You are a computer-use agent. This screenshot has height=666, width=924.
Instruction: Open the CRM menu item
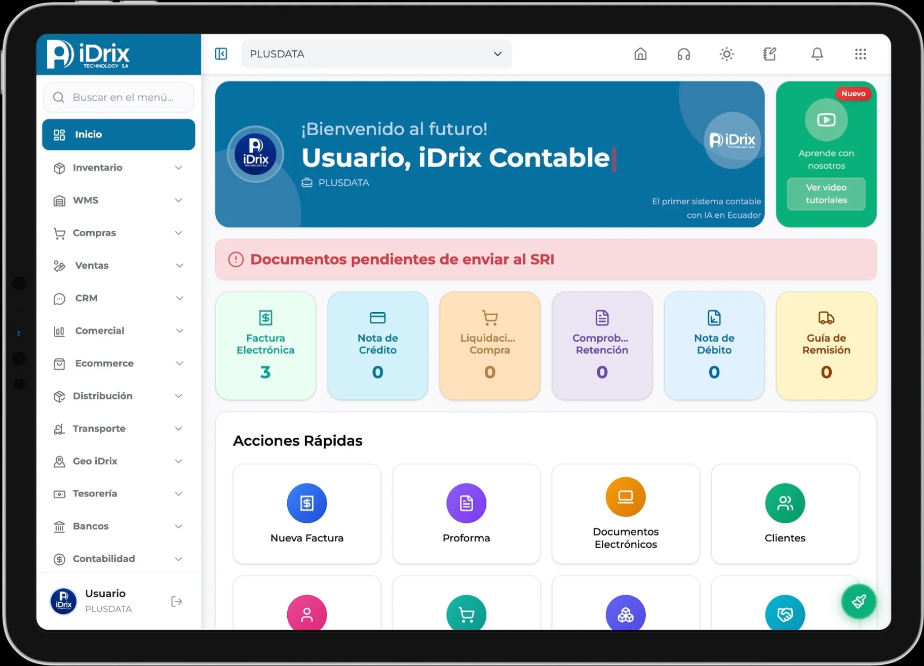click(119, 298)
